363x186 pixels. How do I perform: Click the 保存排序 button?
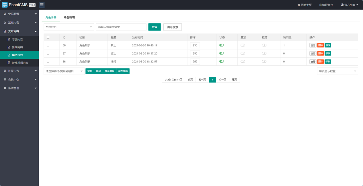(123, 71)
